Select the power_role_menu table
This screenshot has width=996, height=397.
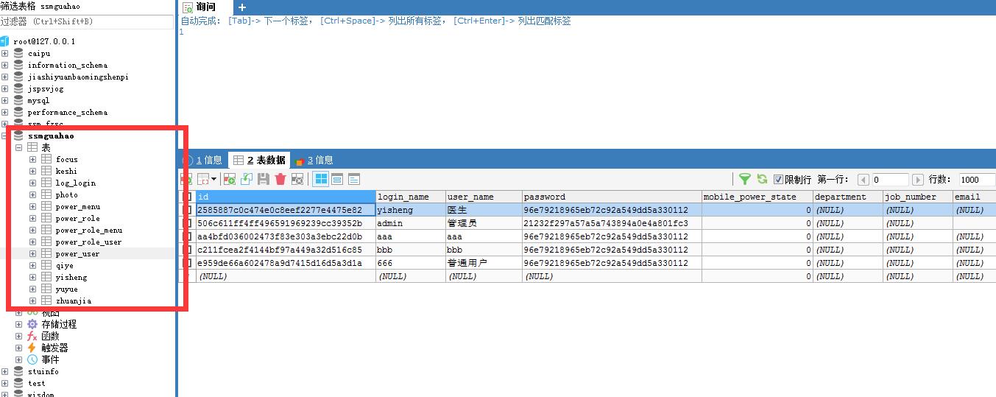[89, 230]
